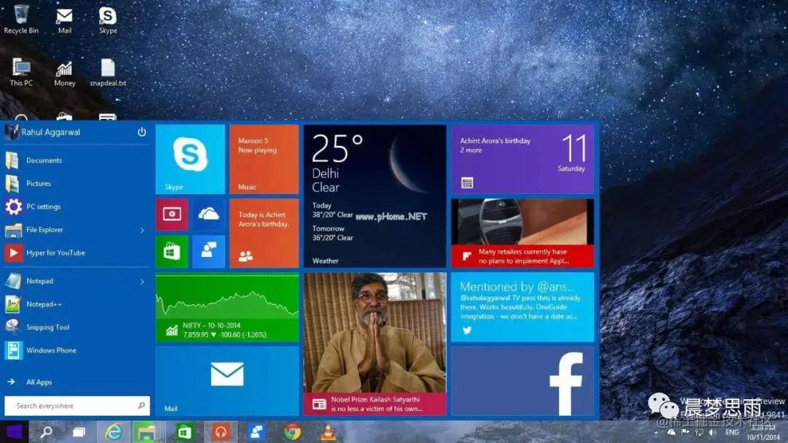Open the News tile about Nobel Prize
Viewport: 788px width, 443px height.
pos(375,344)
